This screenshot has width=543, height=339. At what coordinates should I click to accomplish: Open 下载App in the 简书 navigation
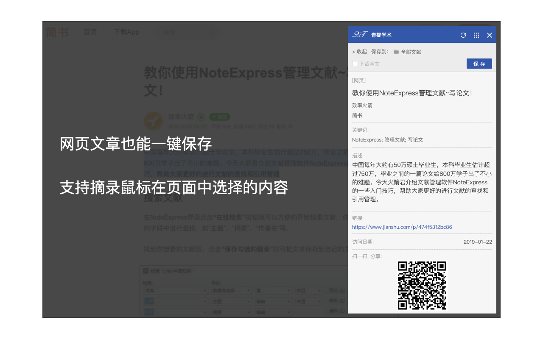(x=126, y=32)
